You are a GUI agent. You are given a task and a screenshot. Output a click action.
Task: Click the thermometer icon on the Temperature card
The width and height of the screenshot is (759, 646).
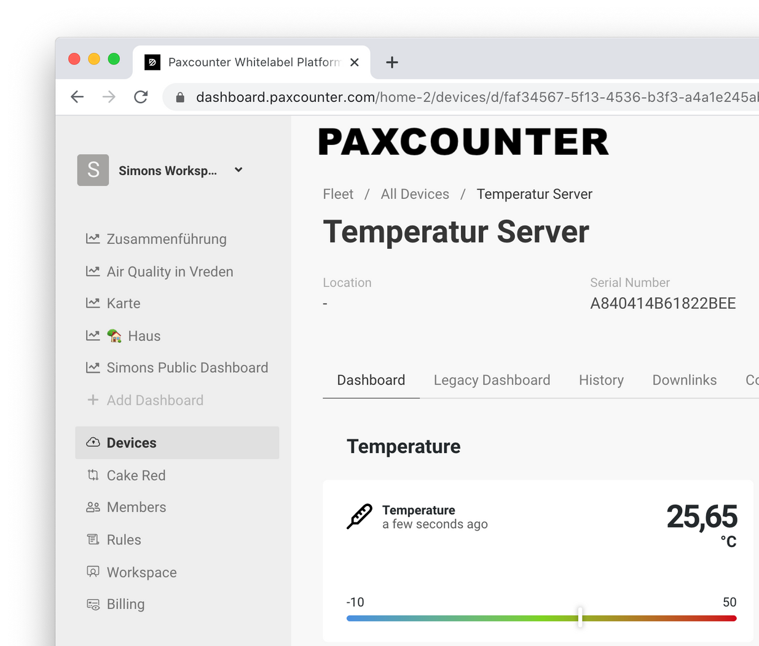360,516
